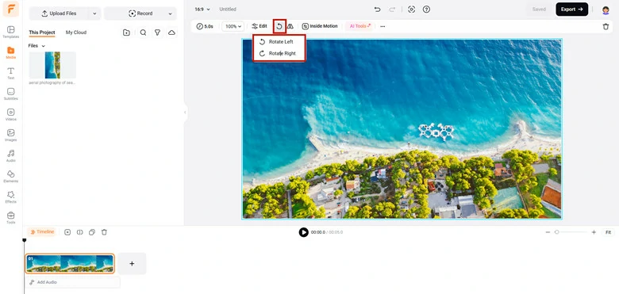This screenshot has width=619, height=294.
Task: Open the 100% zoom dropdown
Action: click(233, 26)
